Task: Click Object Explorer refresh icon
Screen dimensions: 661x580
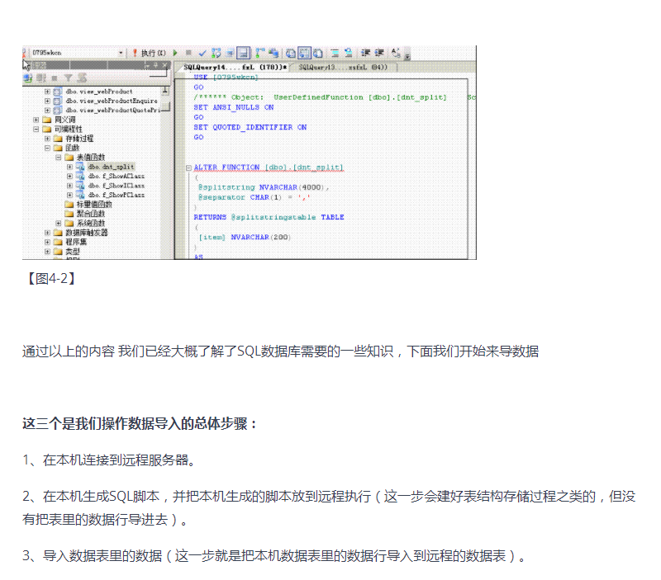Action: [82, 78]
